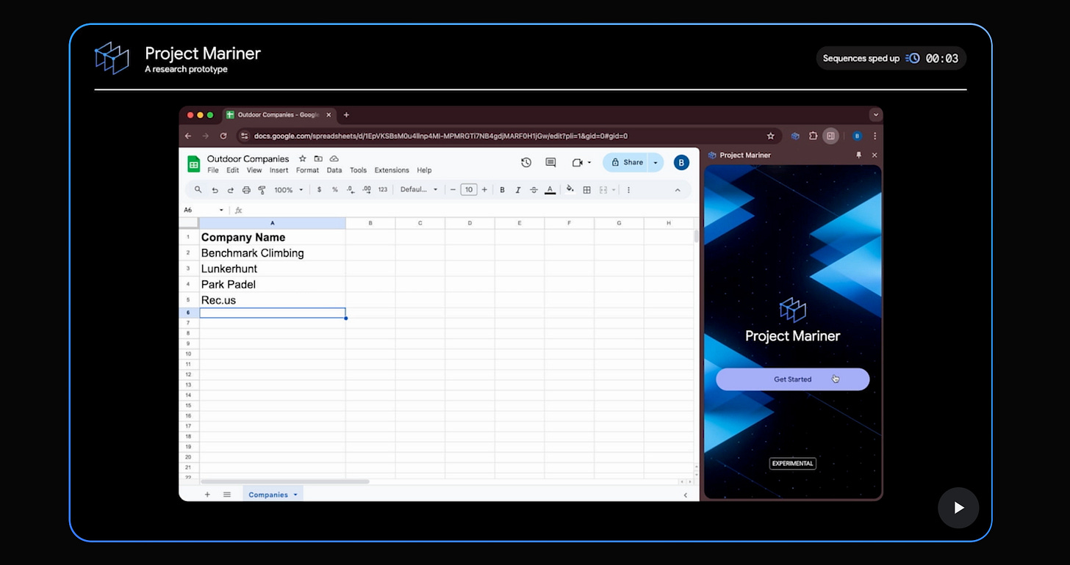Click the browser reload button
Screen dimensions: 1070x565
pyautogui.click(x=223, y=136)
